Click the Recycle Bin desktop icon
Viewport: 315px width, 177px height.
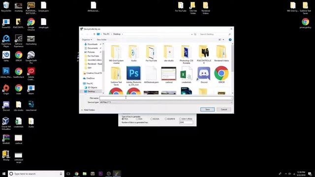6,7
